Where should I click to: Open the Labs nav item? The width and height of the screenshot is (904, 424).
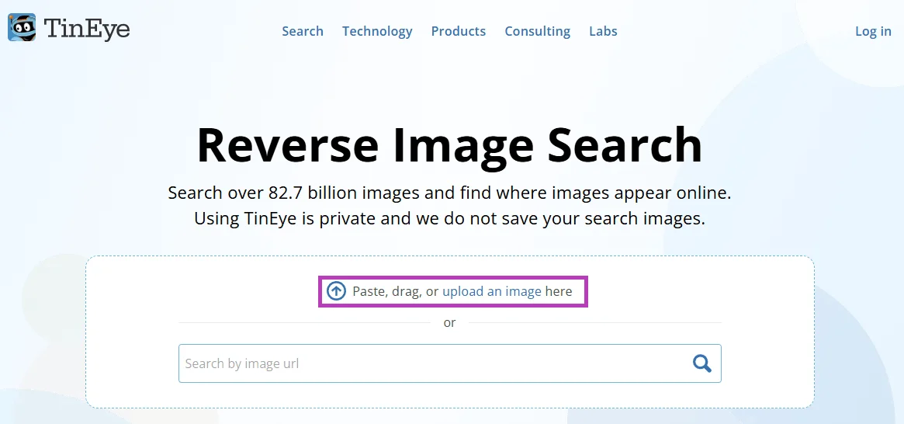coord(603,31)
